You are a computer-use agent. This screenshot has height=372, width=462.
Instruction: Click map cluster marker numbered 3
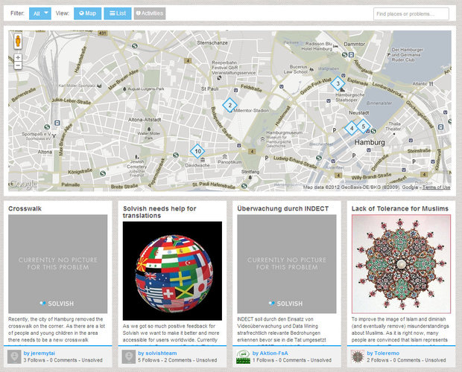pyautogui.click(x=338, y=83)
